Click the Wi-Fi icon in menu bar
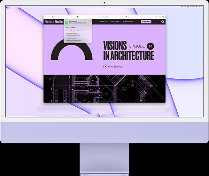This screenshot has height=176, width=209. tap(182, 6)
